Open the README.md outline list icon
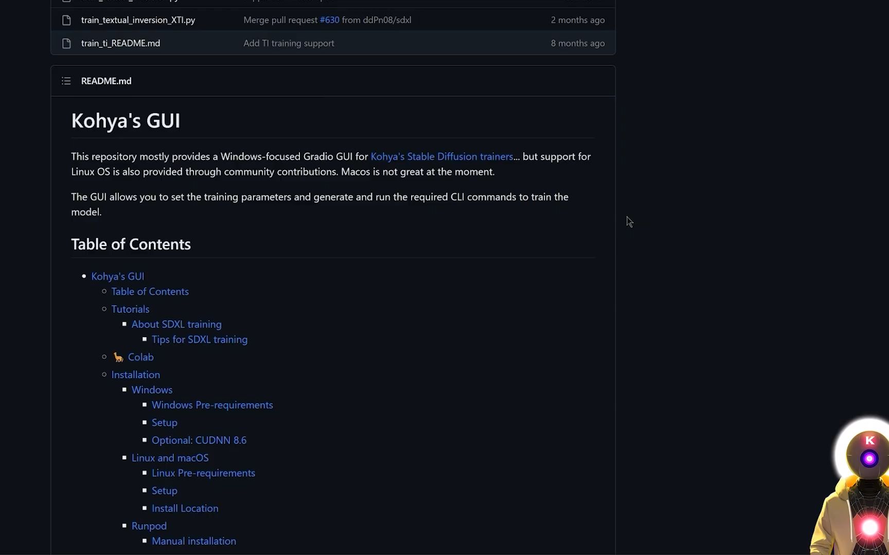Screen dimensions: 889x555 click(66, 81)
